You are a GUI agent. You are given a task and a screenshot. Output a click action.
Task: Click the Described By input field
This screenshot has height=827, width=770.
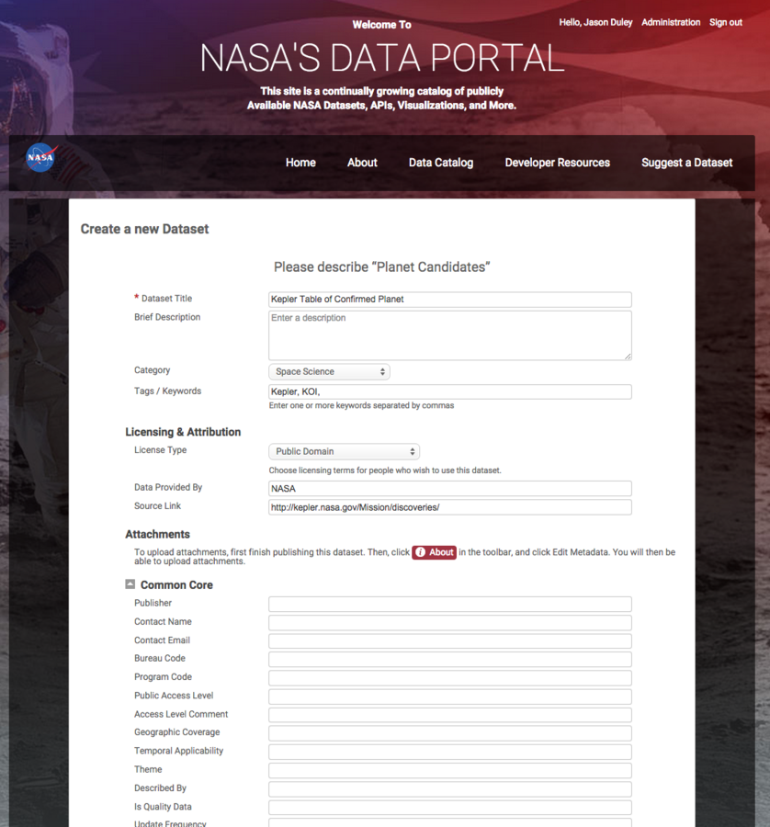coord(450,789)
